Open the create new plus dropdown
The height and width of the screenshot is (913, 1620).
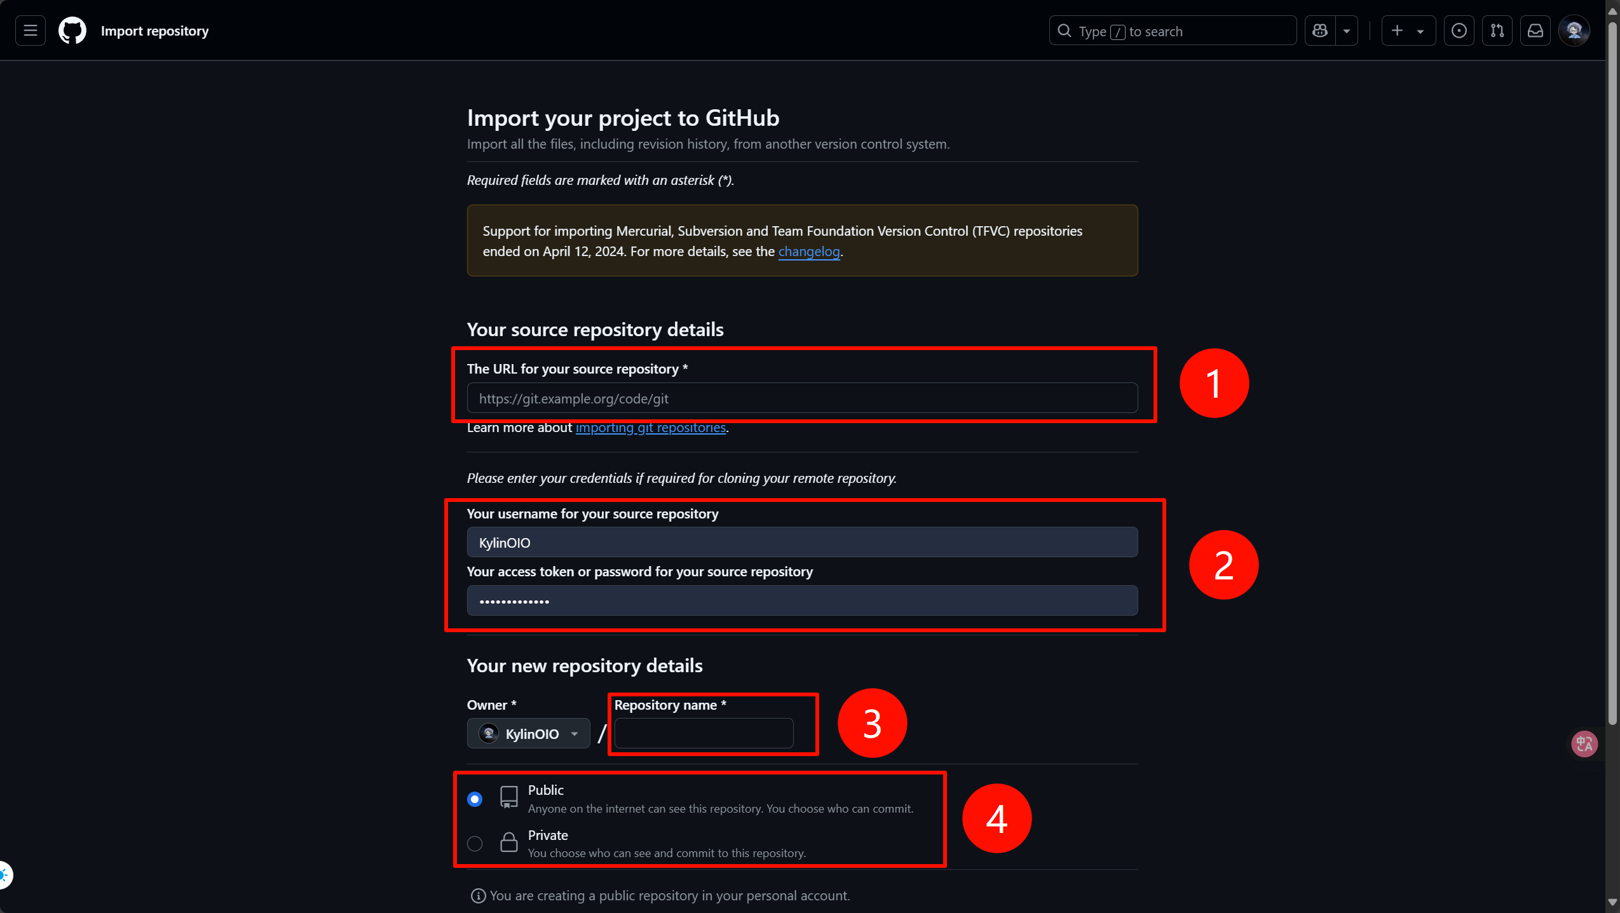1408,30
